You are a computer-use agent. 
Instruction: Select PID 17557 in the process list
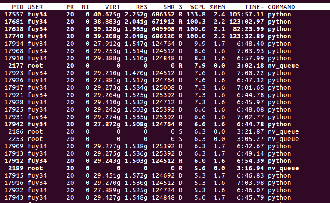[14, 14]
